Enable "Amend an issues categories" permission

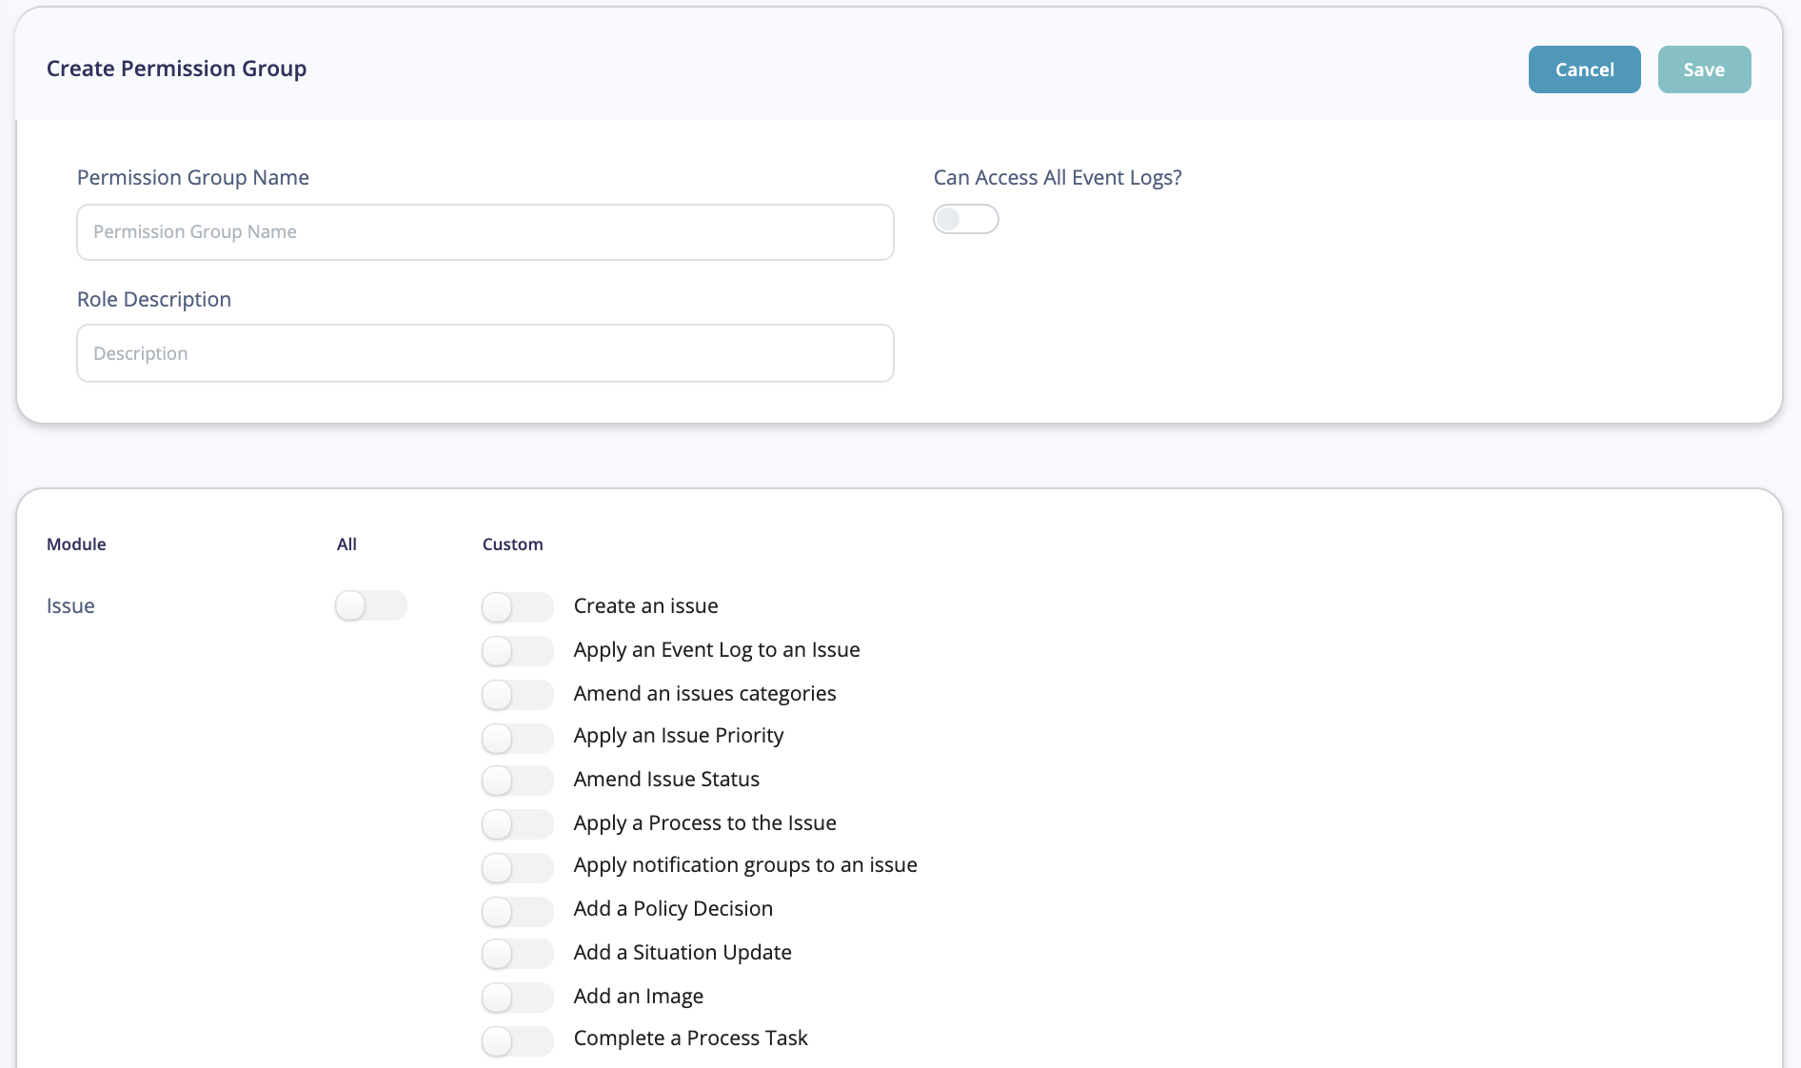517,695
